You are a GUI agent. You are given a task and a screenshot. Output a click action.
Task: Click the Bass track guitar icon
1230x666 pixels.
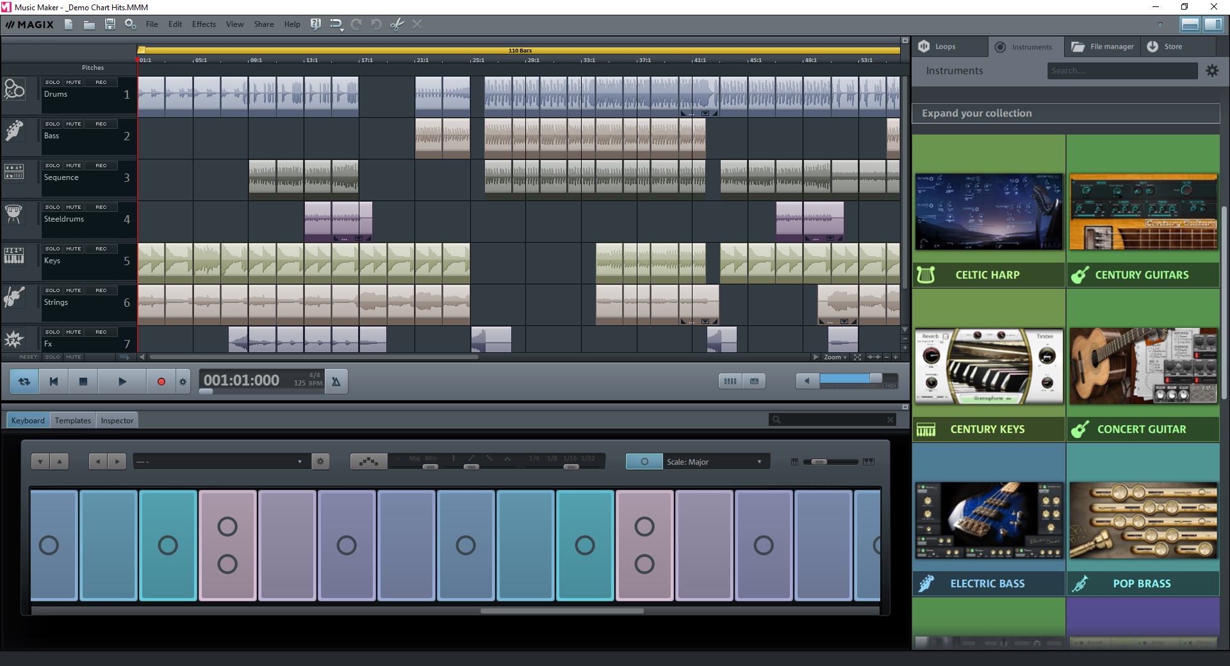pos(14,131)
